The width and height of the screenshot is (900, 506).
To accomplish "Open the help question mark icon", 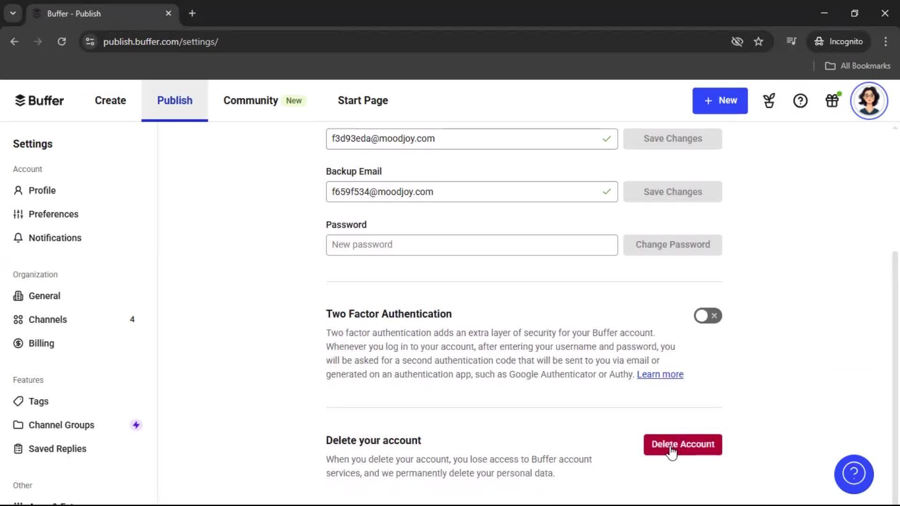I will click(x=800, y=100).
